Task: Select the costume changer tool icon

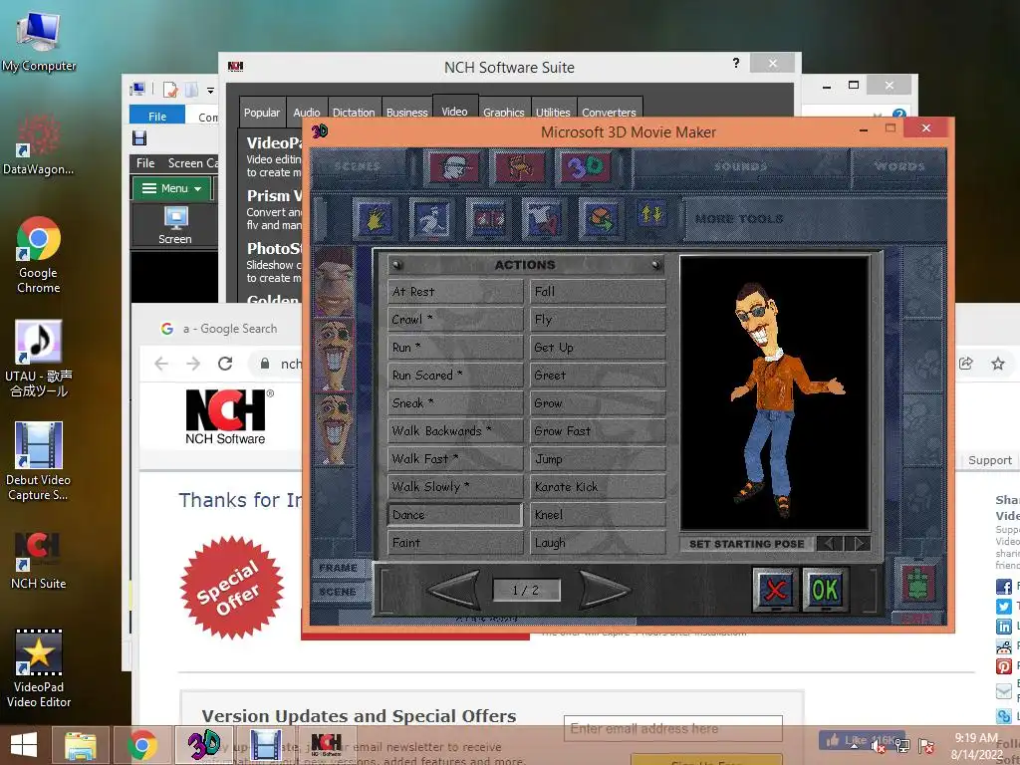Action: point(543,219)
